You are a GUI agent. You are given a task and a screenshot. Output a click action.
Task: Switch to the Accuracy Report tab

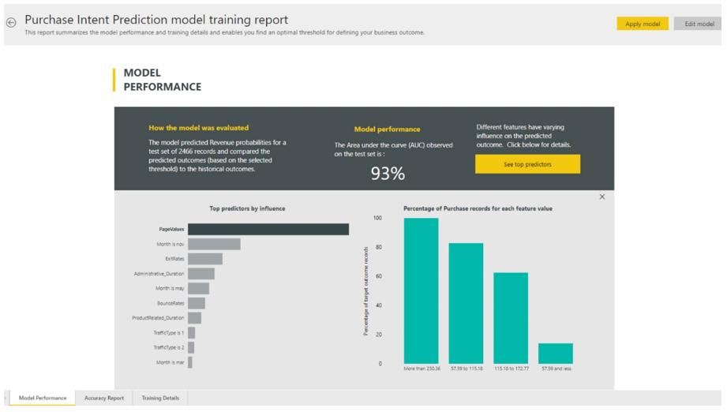tap(104, 399)
